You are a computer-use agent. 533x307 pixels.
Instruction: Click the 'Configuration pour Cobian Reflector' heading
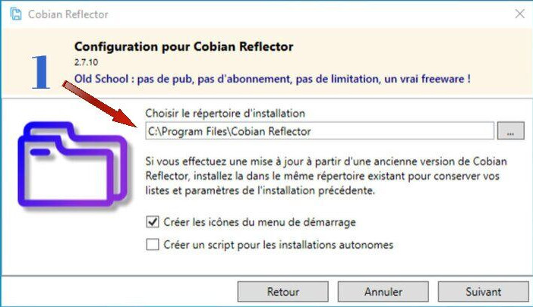click(184, 46)
